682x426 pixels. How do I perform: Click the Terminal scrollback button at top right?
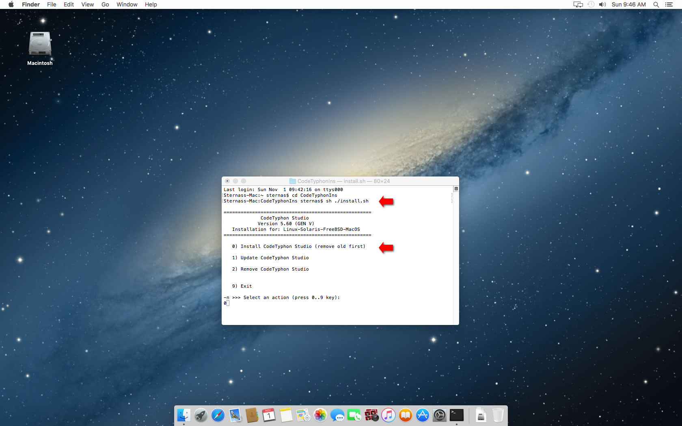(x=456, y=189)
